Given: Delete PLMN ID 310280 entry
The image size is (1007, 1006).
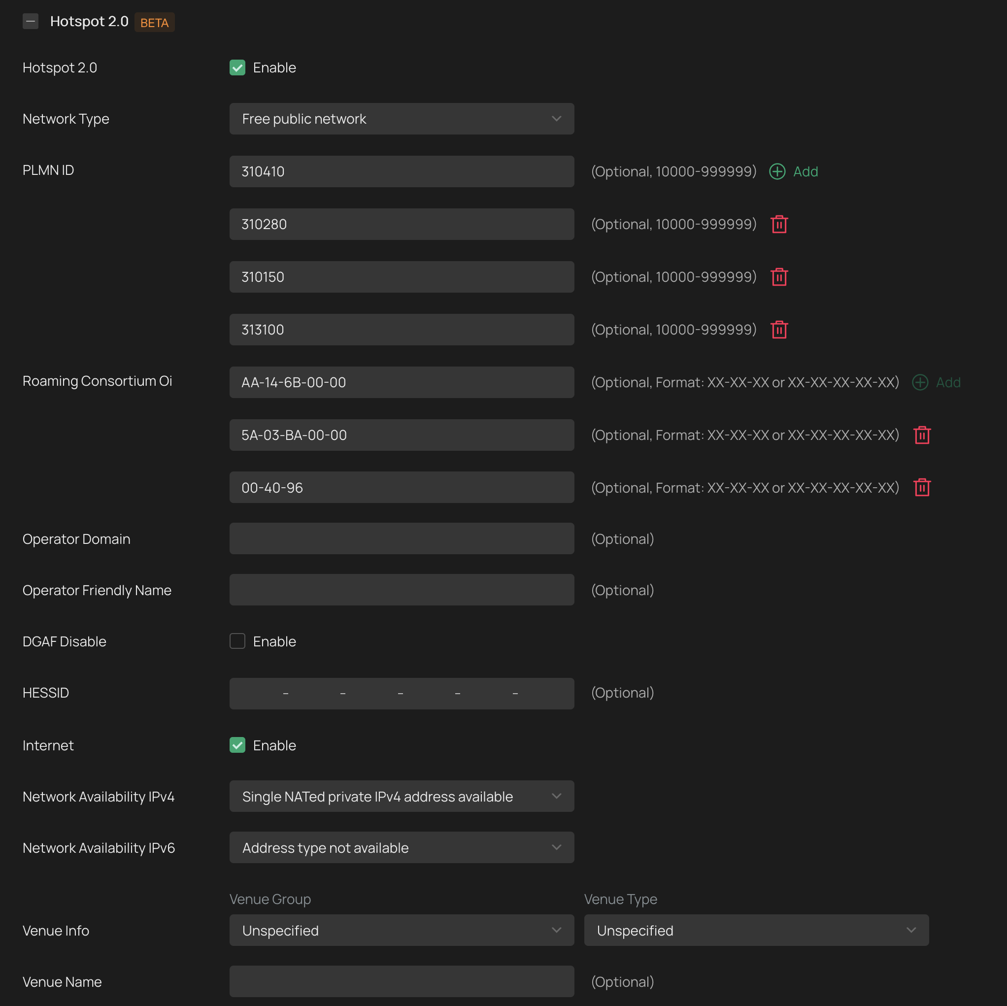Looking at the screenshot, I should point(779,224).
